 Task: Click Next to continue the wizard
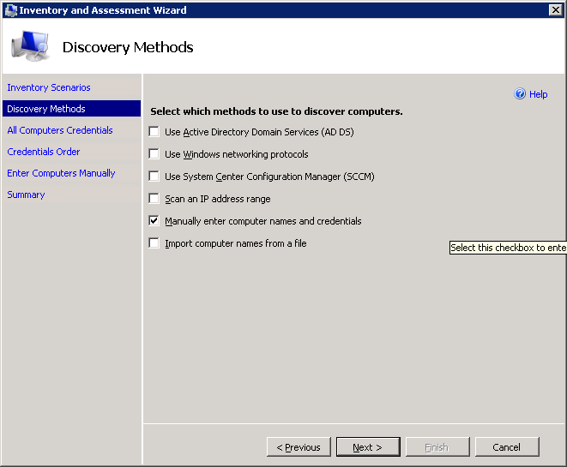pos(367,447)
